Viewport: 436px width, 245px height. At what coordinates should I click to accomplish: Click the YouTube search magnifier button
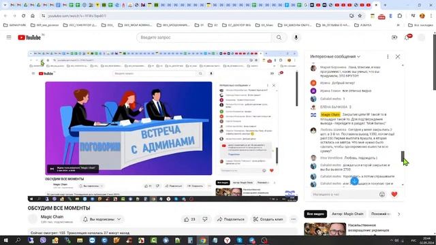279,37
